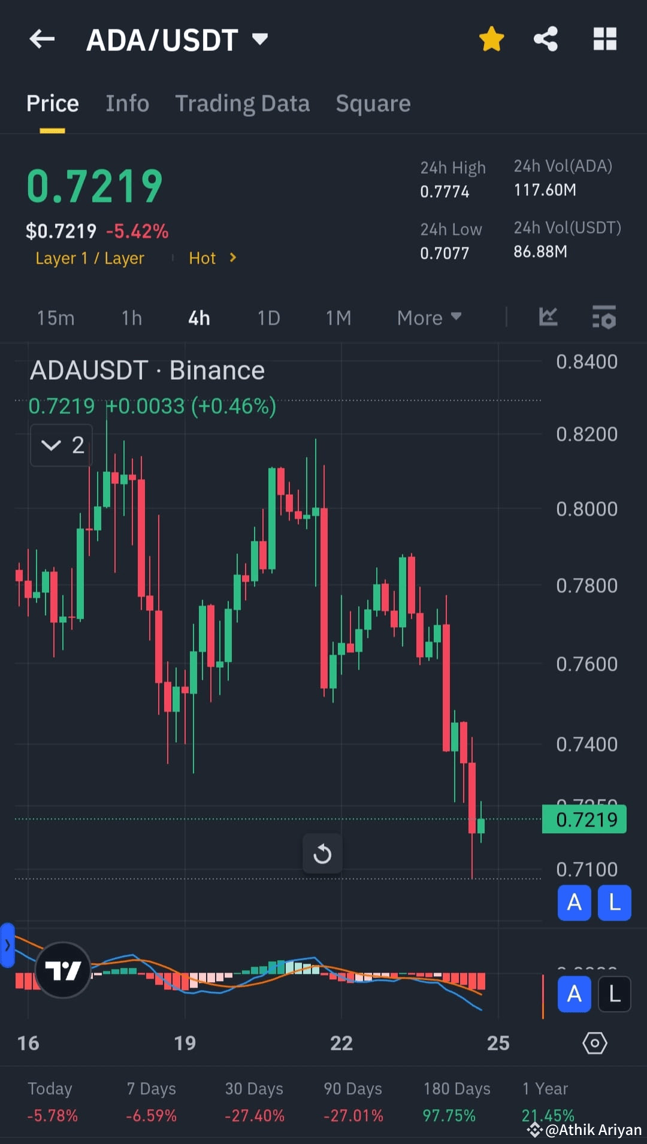Toggle the L button near the indicator
This screenshot has width=647, height=1144.
[614, 994]
